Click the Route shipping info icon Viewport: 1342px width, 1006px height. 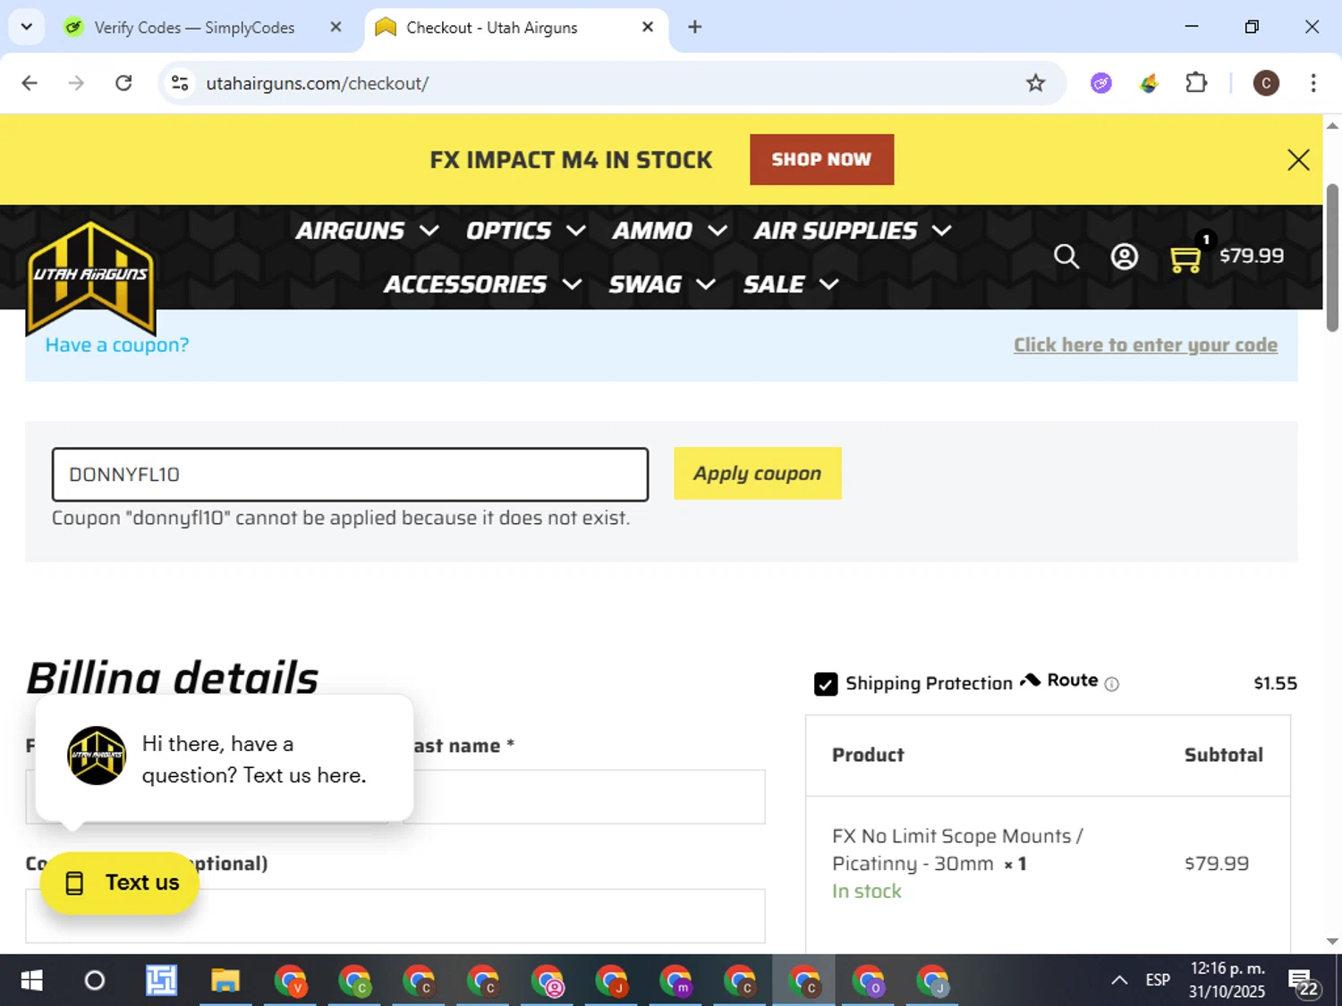point(1111,684)
